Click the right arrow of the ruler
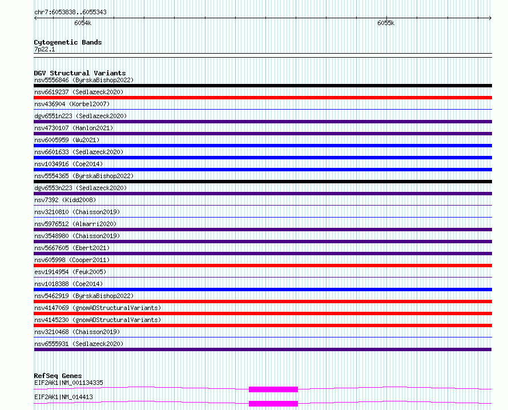The image size is (508, 410). pyautogui.click(x=490, y=18)
